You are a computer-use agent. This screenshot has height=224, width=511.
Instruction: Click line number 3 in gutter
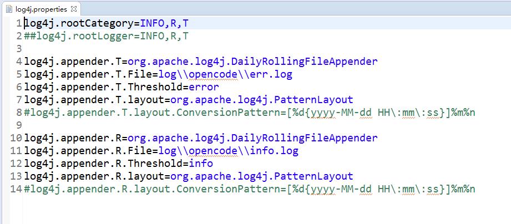click(x=19, y=49)
